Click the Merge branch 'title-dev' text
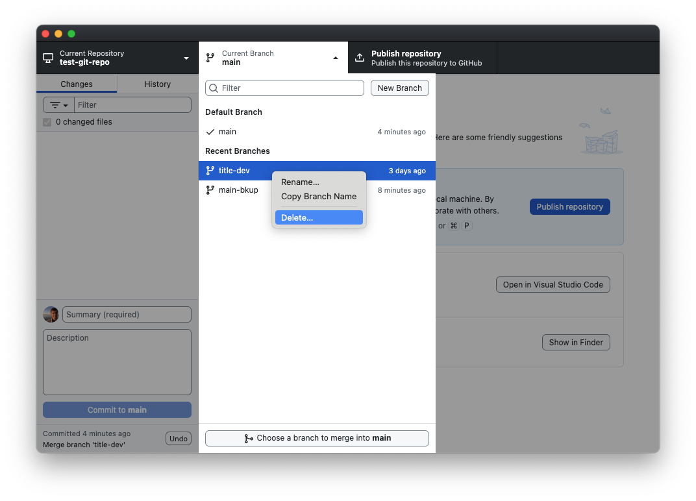This screenshot has width=696, height=501. (84, 445)
